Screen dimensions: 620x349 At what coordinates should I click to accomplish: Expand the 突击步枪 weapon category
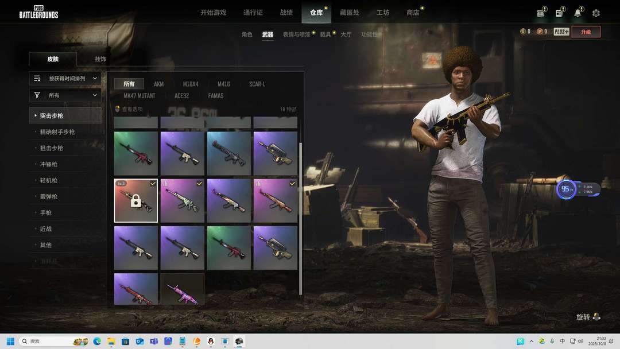[65, 116]
